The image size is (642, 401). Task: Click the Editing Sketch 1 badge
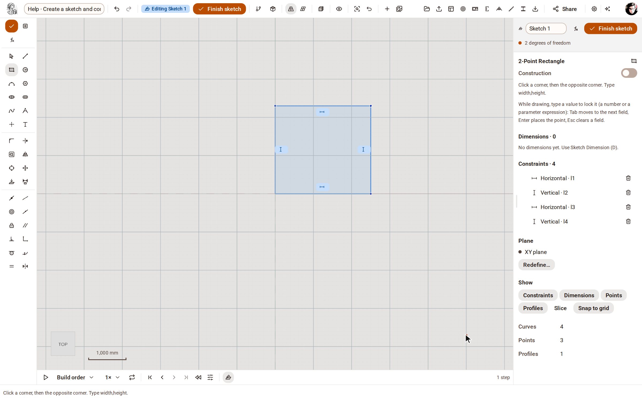pos(165,9)
